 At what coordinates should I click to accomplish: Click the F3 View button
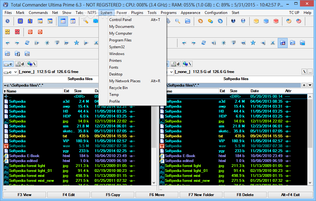(x=24, y=195)
